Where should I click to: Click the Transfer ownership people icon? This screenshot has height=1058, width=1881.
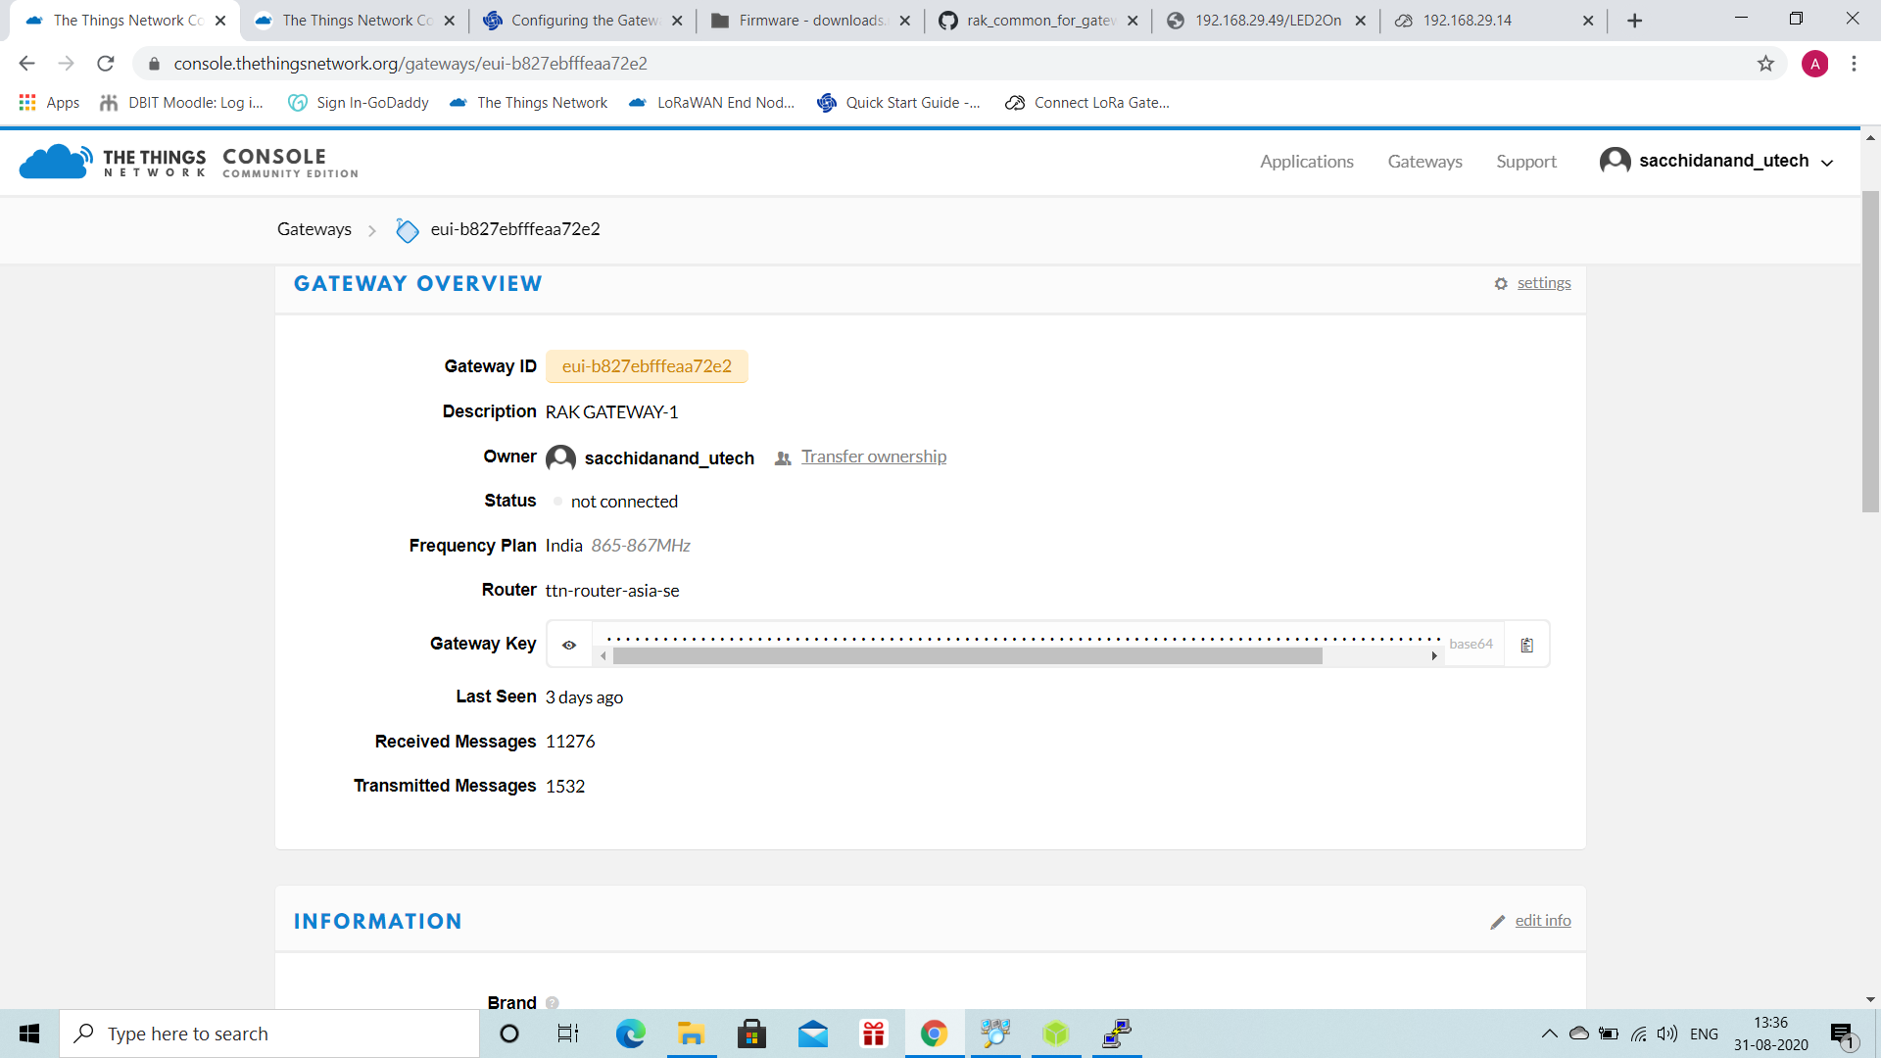[x=783, y=458]
